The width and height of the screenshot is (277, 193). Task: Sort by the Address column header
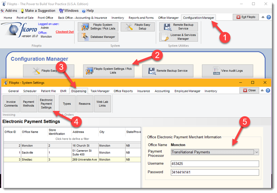pos(85,132)
